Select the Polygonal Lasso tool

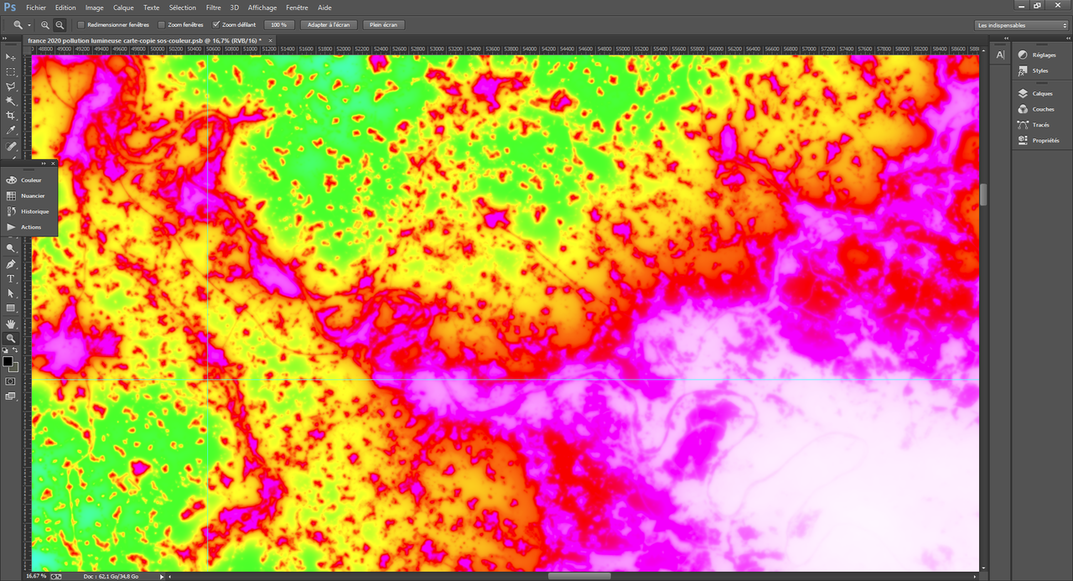click(x=11, y=86)
